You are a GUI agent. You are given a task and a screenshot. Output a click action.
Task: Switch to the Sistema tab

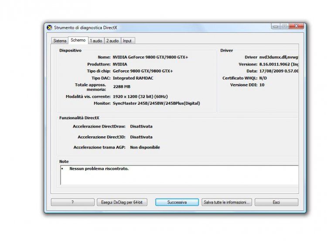tap(60, 41)
